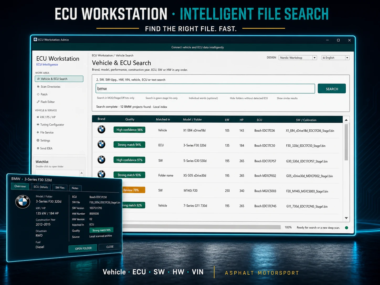The width and height of the screenshot is (380, 285).
Task: Maximize the ECU Workstation Admin window
Action: coord(338,40)
